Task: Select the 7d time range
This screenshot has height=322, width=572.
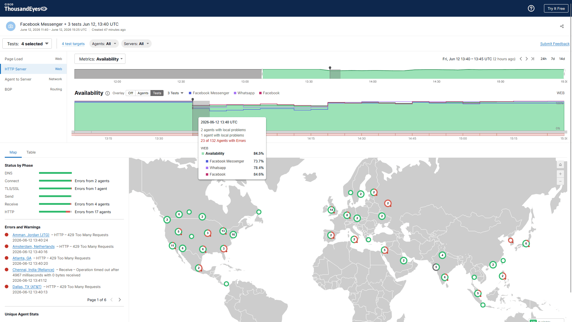Action: click(553, 59)
